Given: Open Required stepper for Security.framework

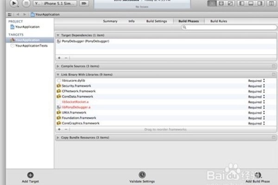Looking at the screenshot, I should coord(264,86).
